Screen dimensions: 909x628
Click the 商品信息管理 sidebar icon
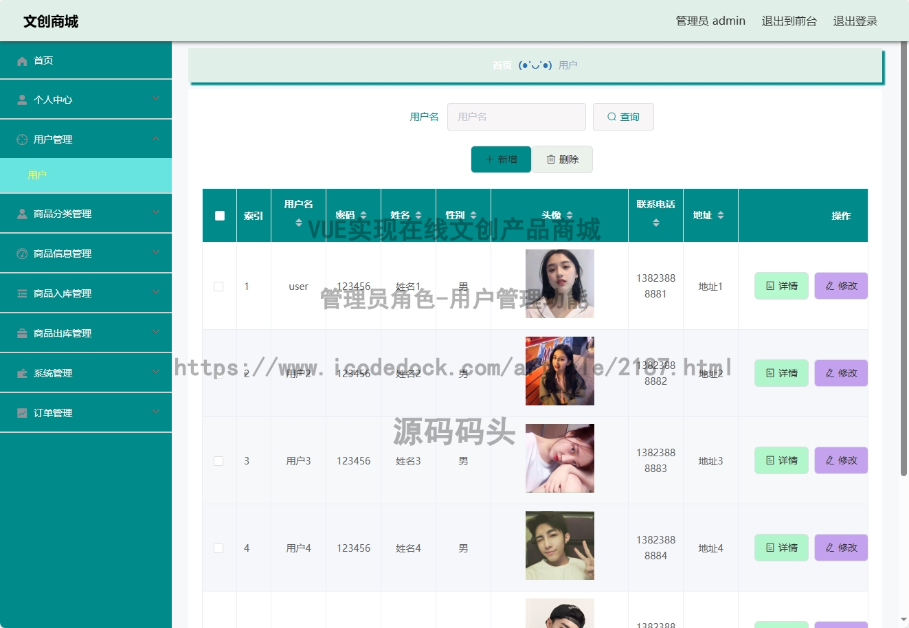[22, 254]
